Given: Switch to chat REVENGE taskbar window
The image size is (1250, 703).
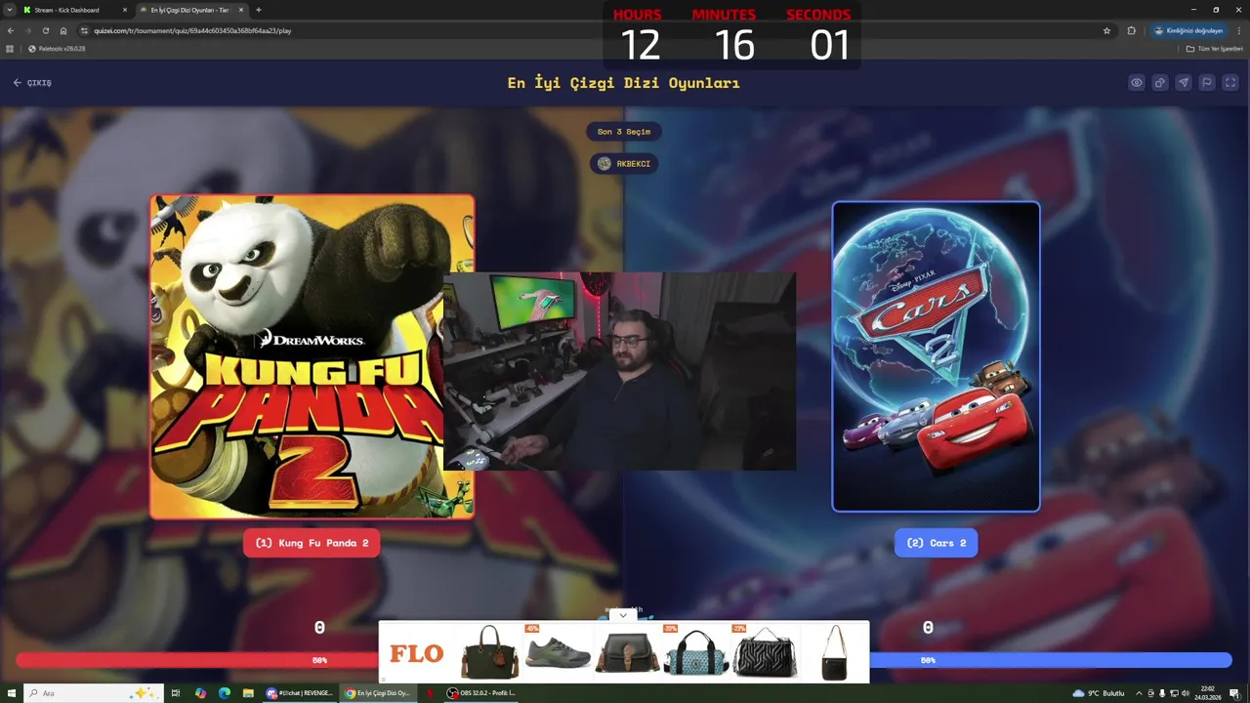Looking at the screenshot, I should pos(300,693).
